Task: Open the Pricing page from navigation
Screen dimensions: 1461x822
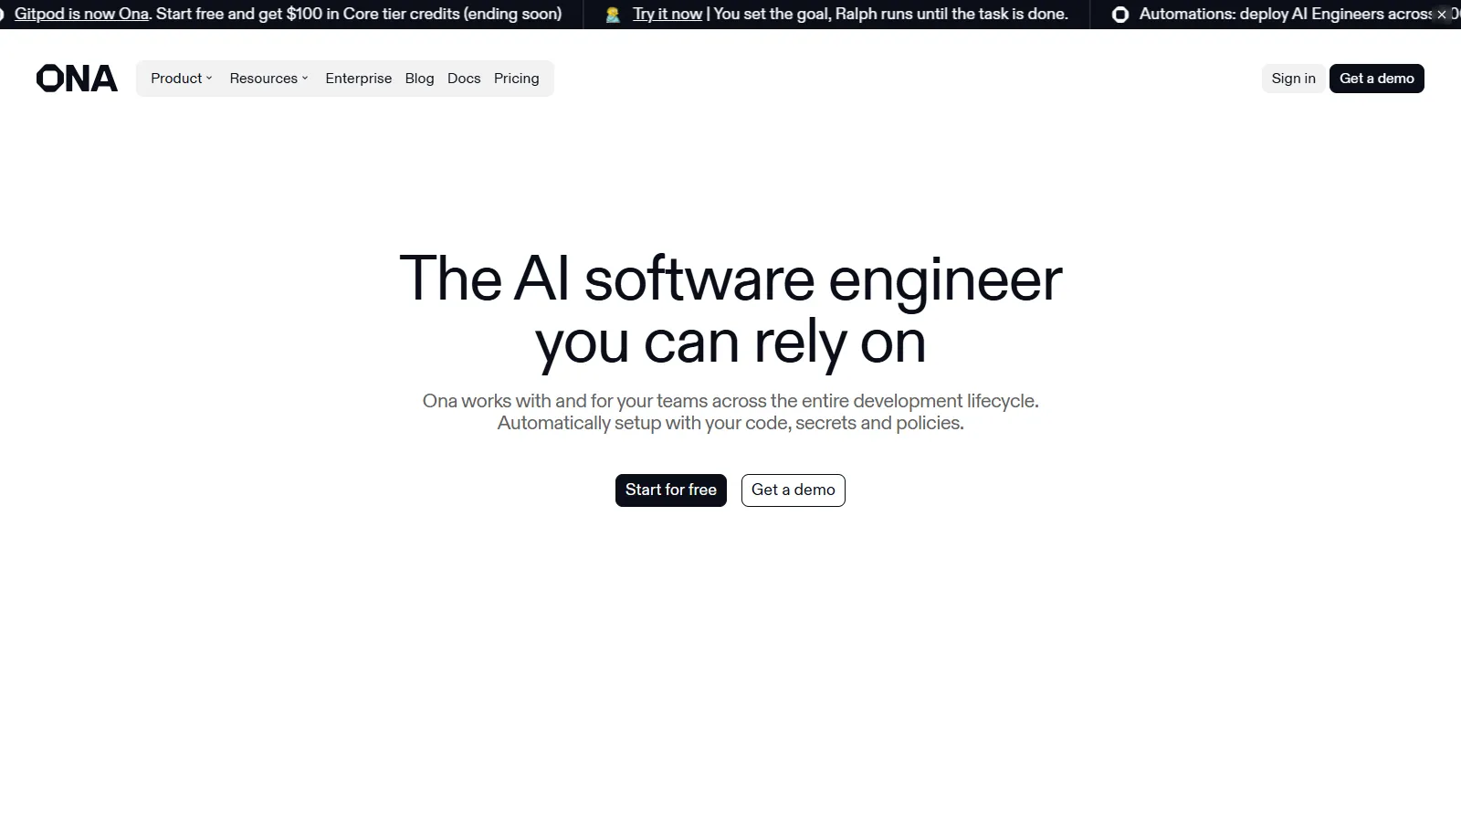Action: pos(516,79)
